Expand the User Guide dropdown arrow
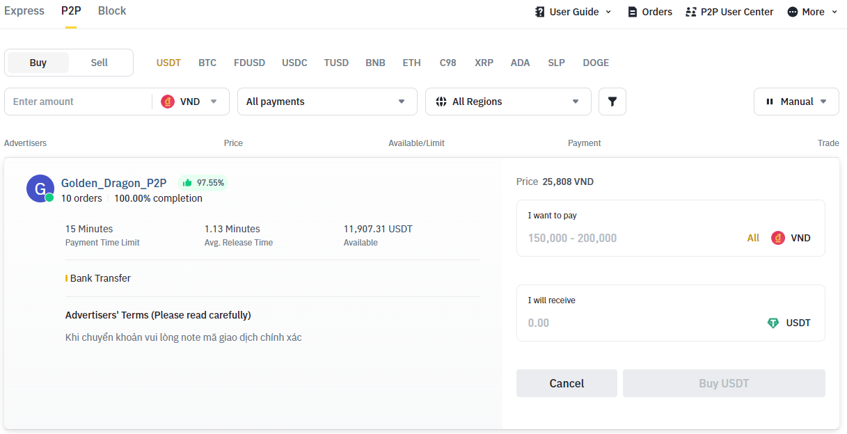Viewport: 847px width, 434px height. (x=608, y=12)
